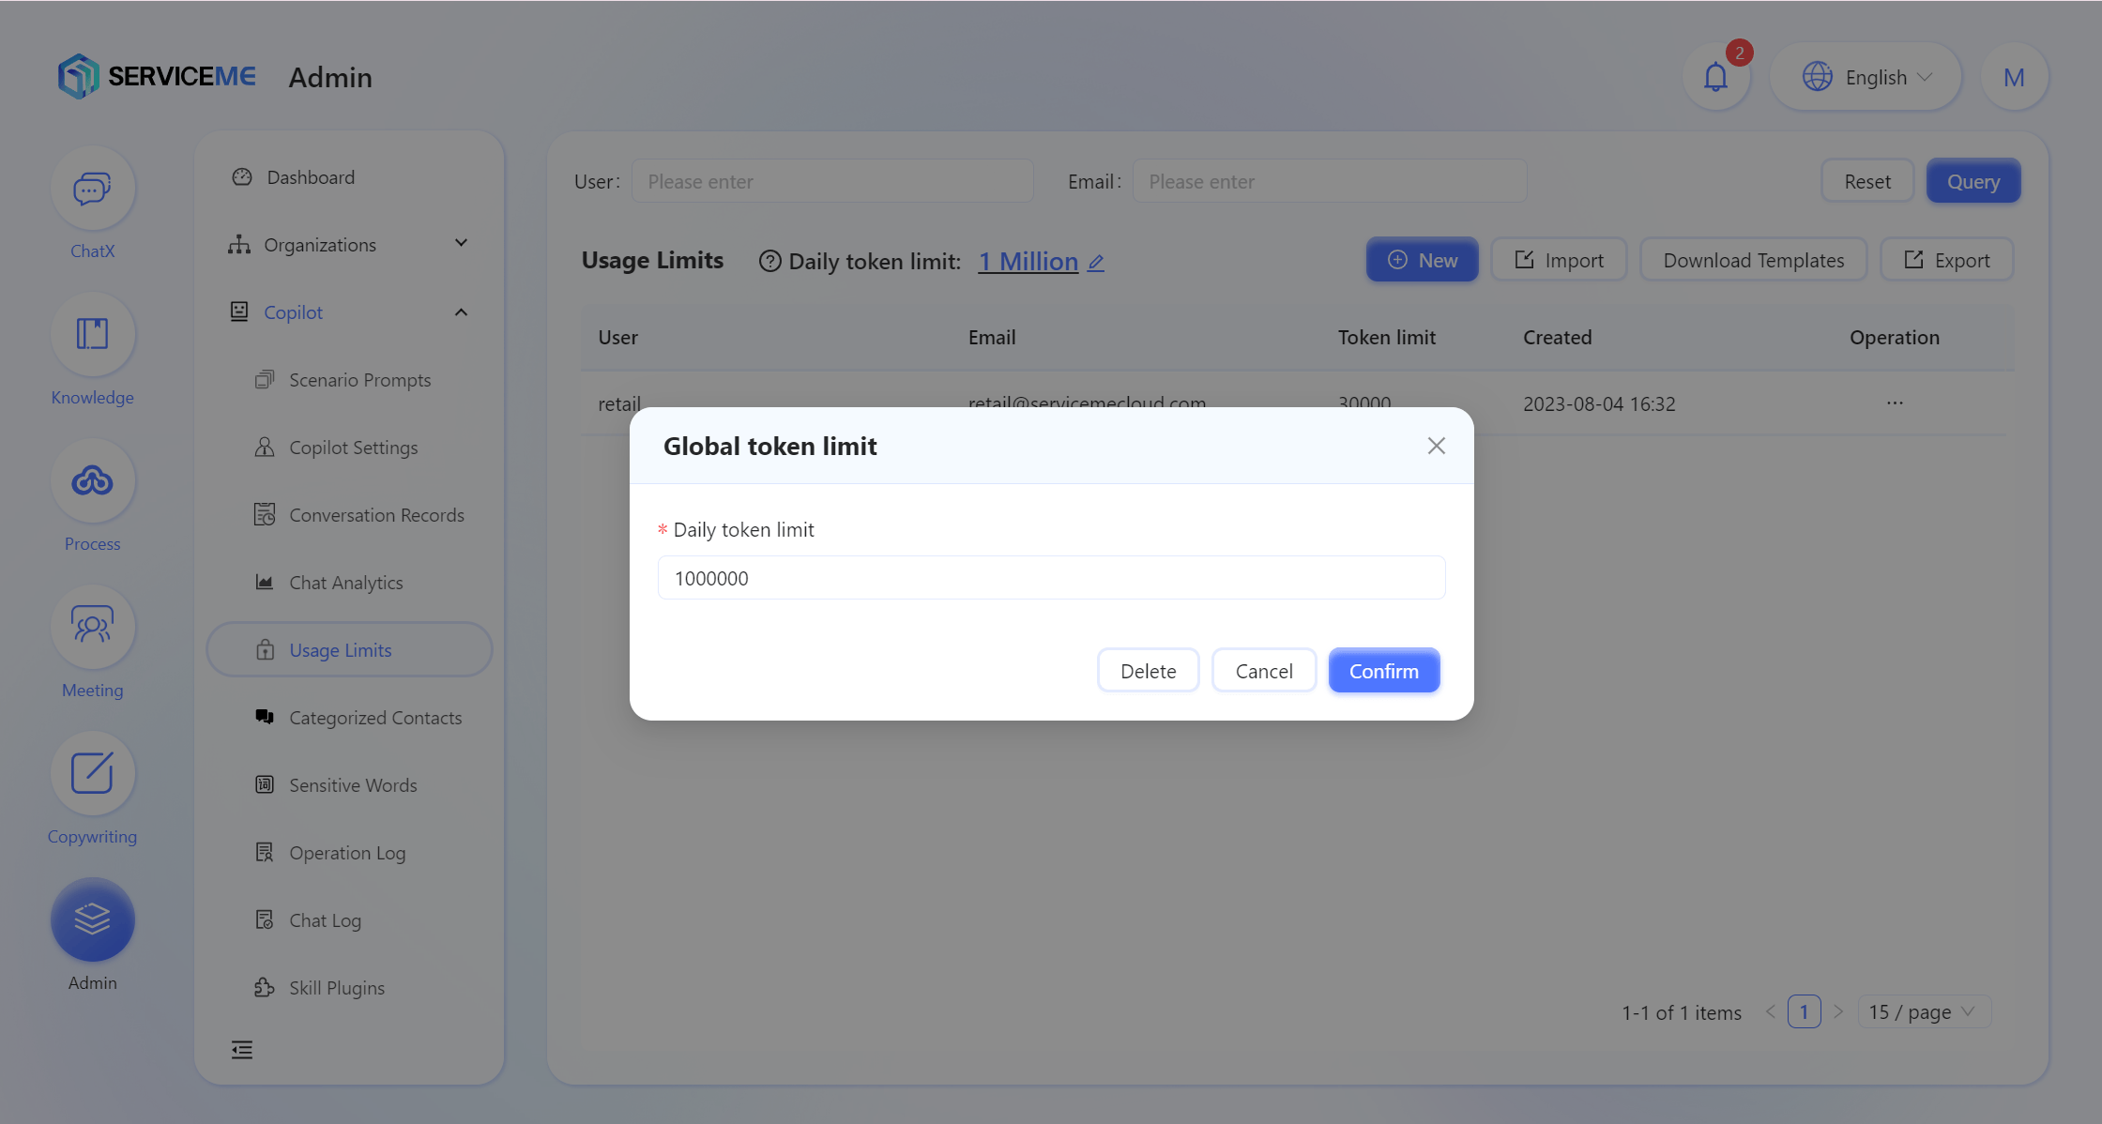This screenshot has width=2102, height=1124.
Task: Open the Meeting module icon
Action: pyautogui.click(x=92, y=627)
